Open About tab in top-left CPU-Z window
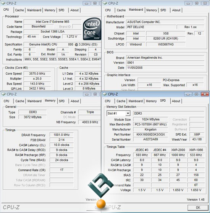This screenshot has width=210, height=213. click(x=74, y=10)
